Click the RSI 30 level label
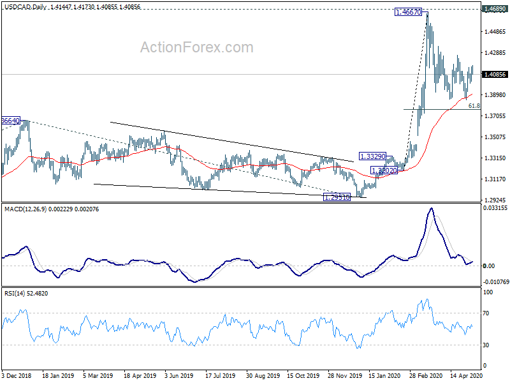Screen dimensions: 510x383 (x=486, y=345)
